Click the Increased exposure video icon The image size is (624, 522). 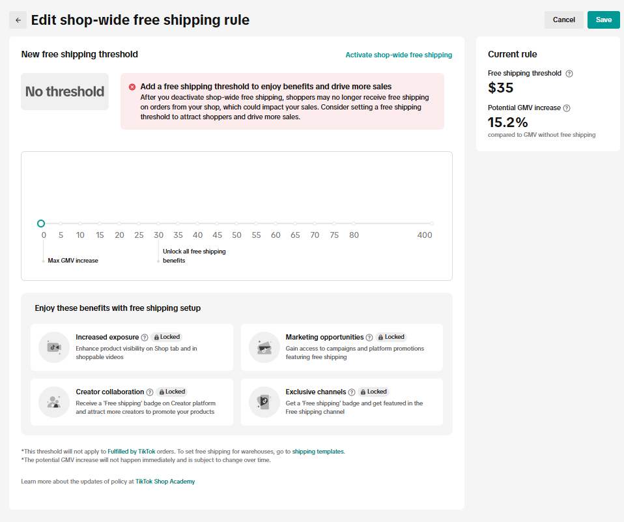pos(53,347)
